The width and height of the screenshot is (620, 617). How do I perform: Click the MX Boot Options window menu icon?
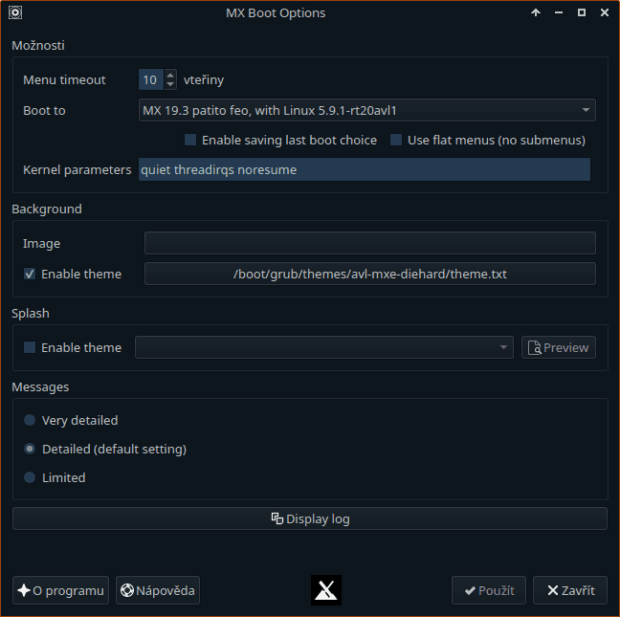[15, 12]
